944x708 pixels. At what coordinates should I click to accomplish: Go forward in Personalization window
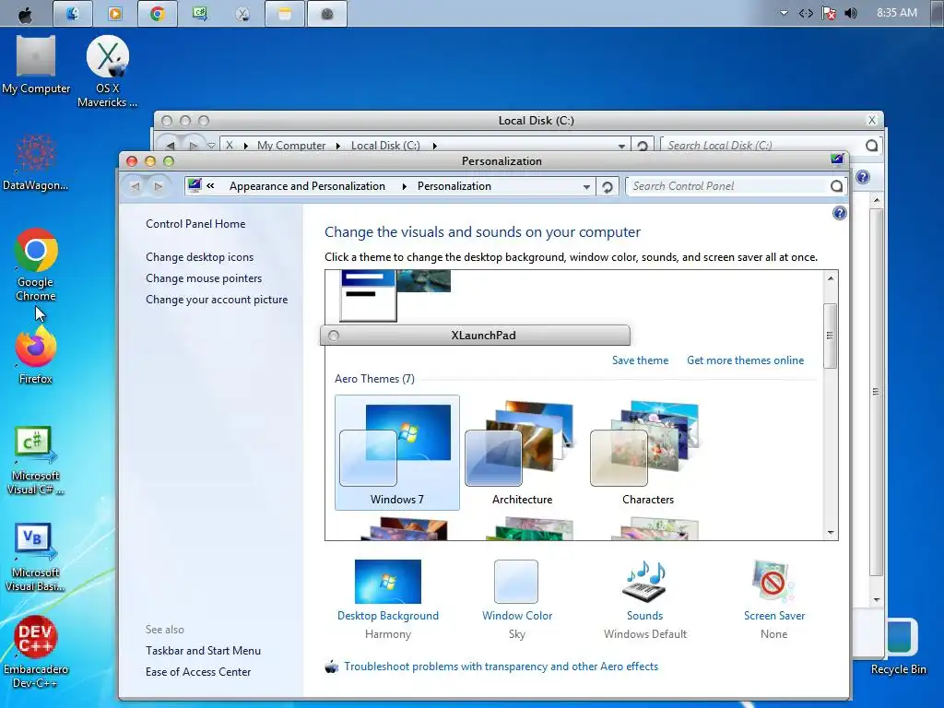tap(159, 186)
